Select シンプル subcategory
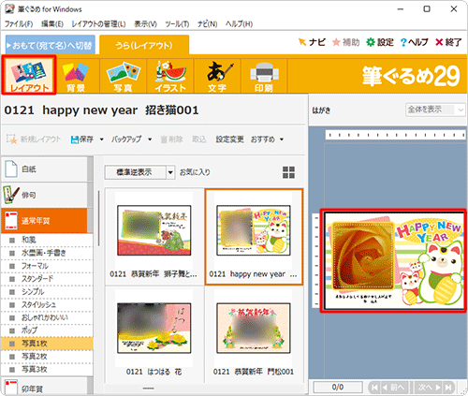 pyautogui.click(x=47, y=292)
